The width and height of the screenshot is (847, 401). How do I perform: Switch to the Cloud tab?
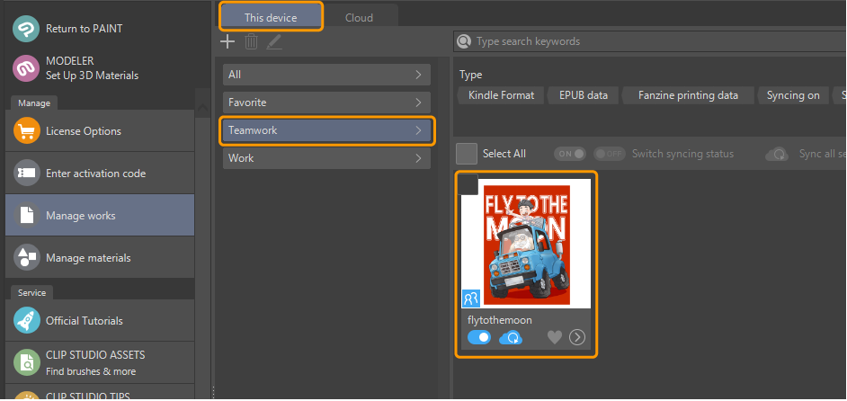click(x=360, y=17)
